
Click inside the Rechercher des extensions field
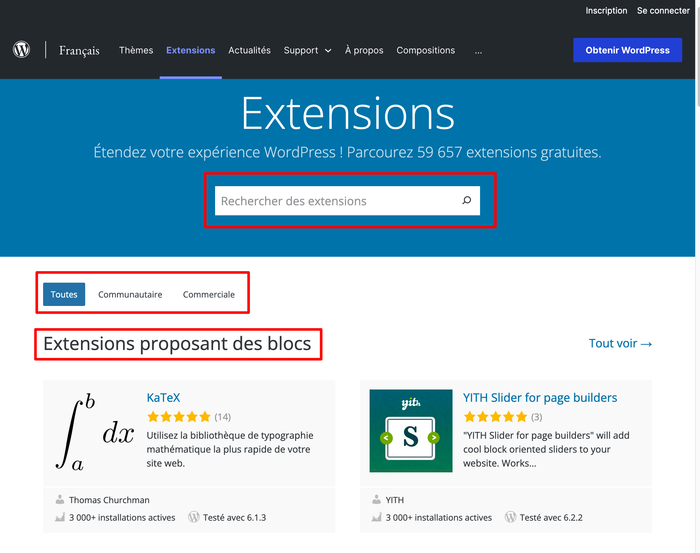[324, 201]
